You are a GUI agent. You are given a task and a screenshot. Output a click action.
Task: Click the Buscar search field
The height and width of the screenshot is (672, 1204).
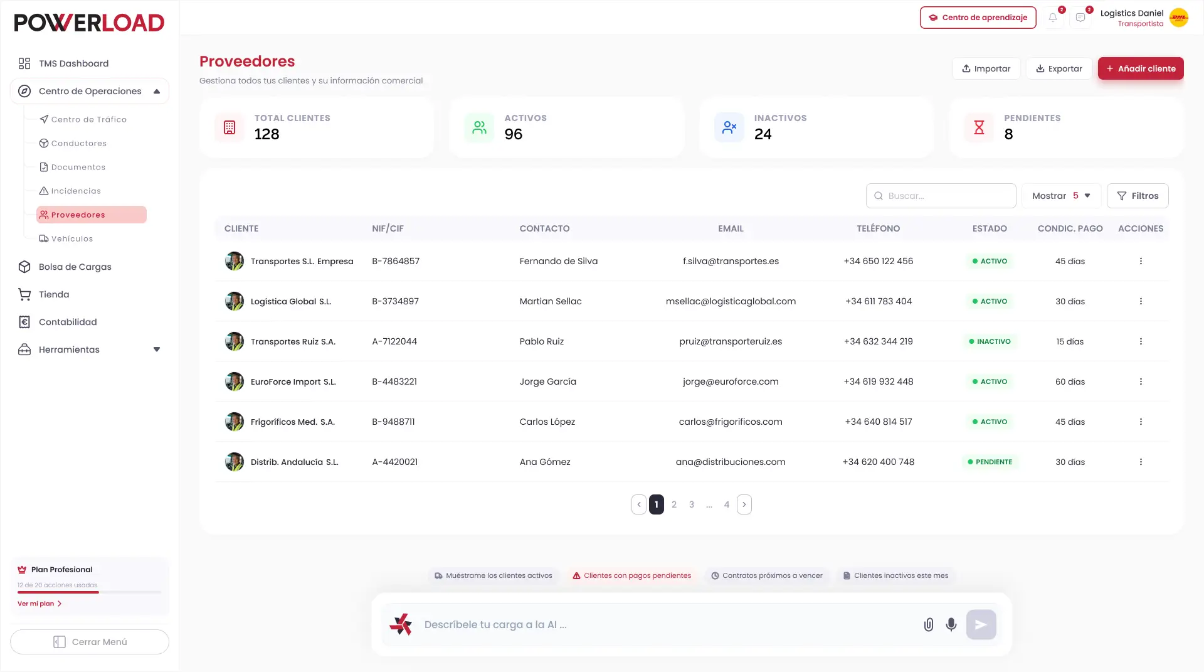point(941,196)
